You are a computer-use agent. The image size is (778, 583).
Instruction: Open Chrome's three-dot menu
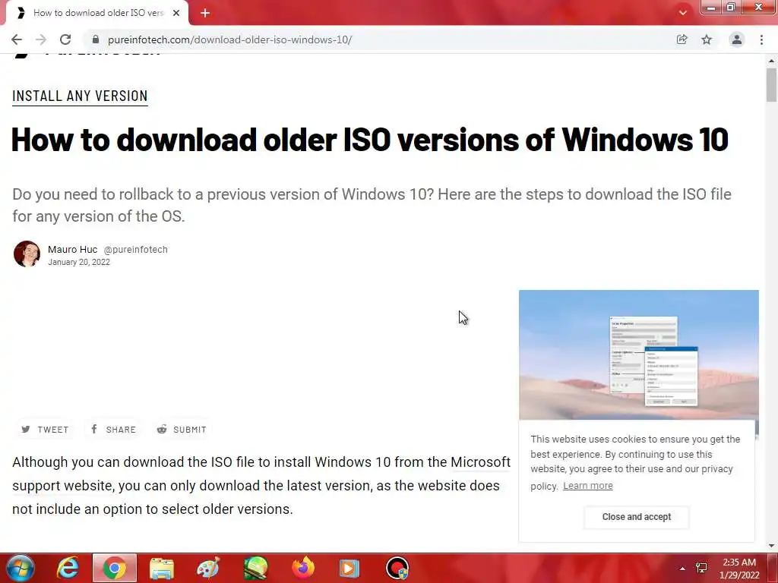(x=761, y=39)
